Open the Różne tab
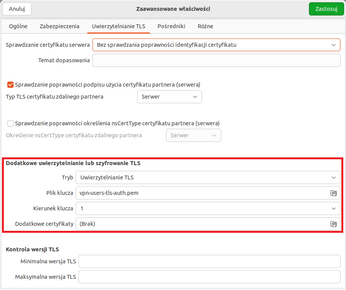The height and width of the screenshot is (290, 346). pos(205,26)
